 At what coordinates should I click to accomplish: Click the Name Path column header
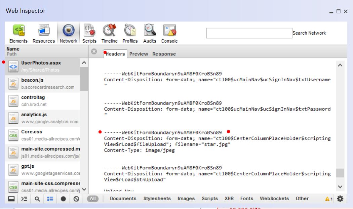point(47,51)
